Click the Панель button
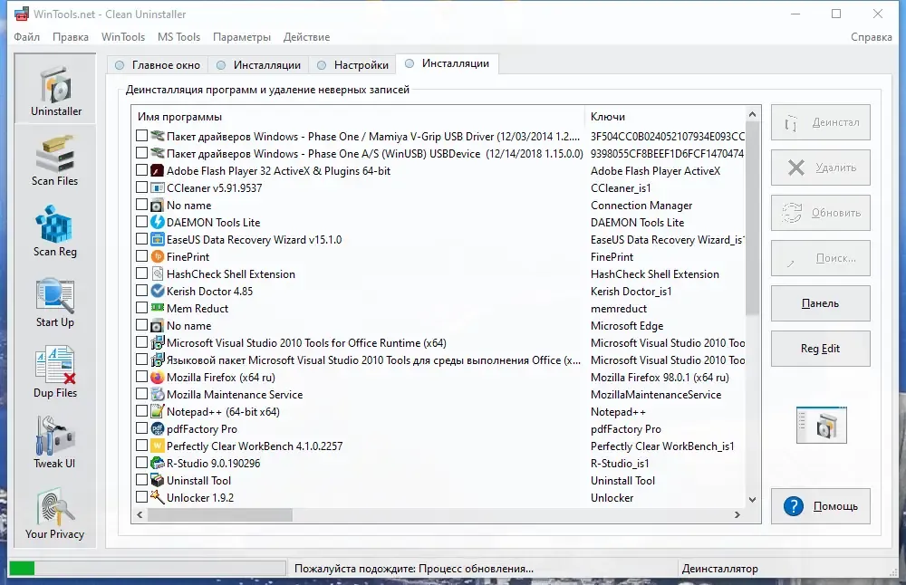906x585 pixels. click(x=821, y=303)
